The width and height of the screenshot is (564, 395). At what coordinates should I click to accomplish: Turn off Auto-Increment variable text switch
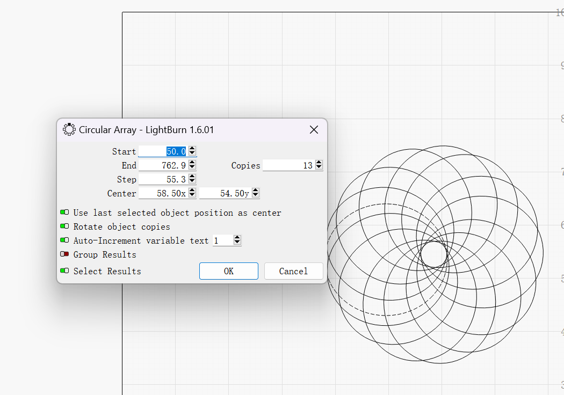tap(64, 240)
